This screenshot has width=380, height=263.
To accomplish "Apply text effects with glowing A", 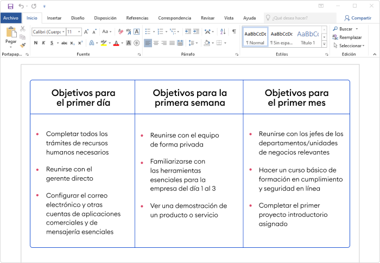I will coord(92,43).
